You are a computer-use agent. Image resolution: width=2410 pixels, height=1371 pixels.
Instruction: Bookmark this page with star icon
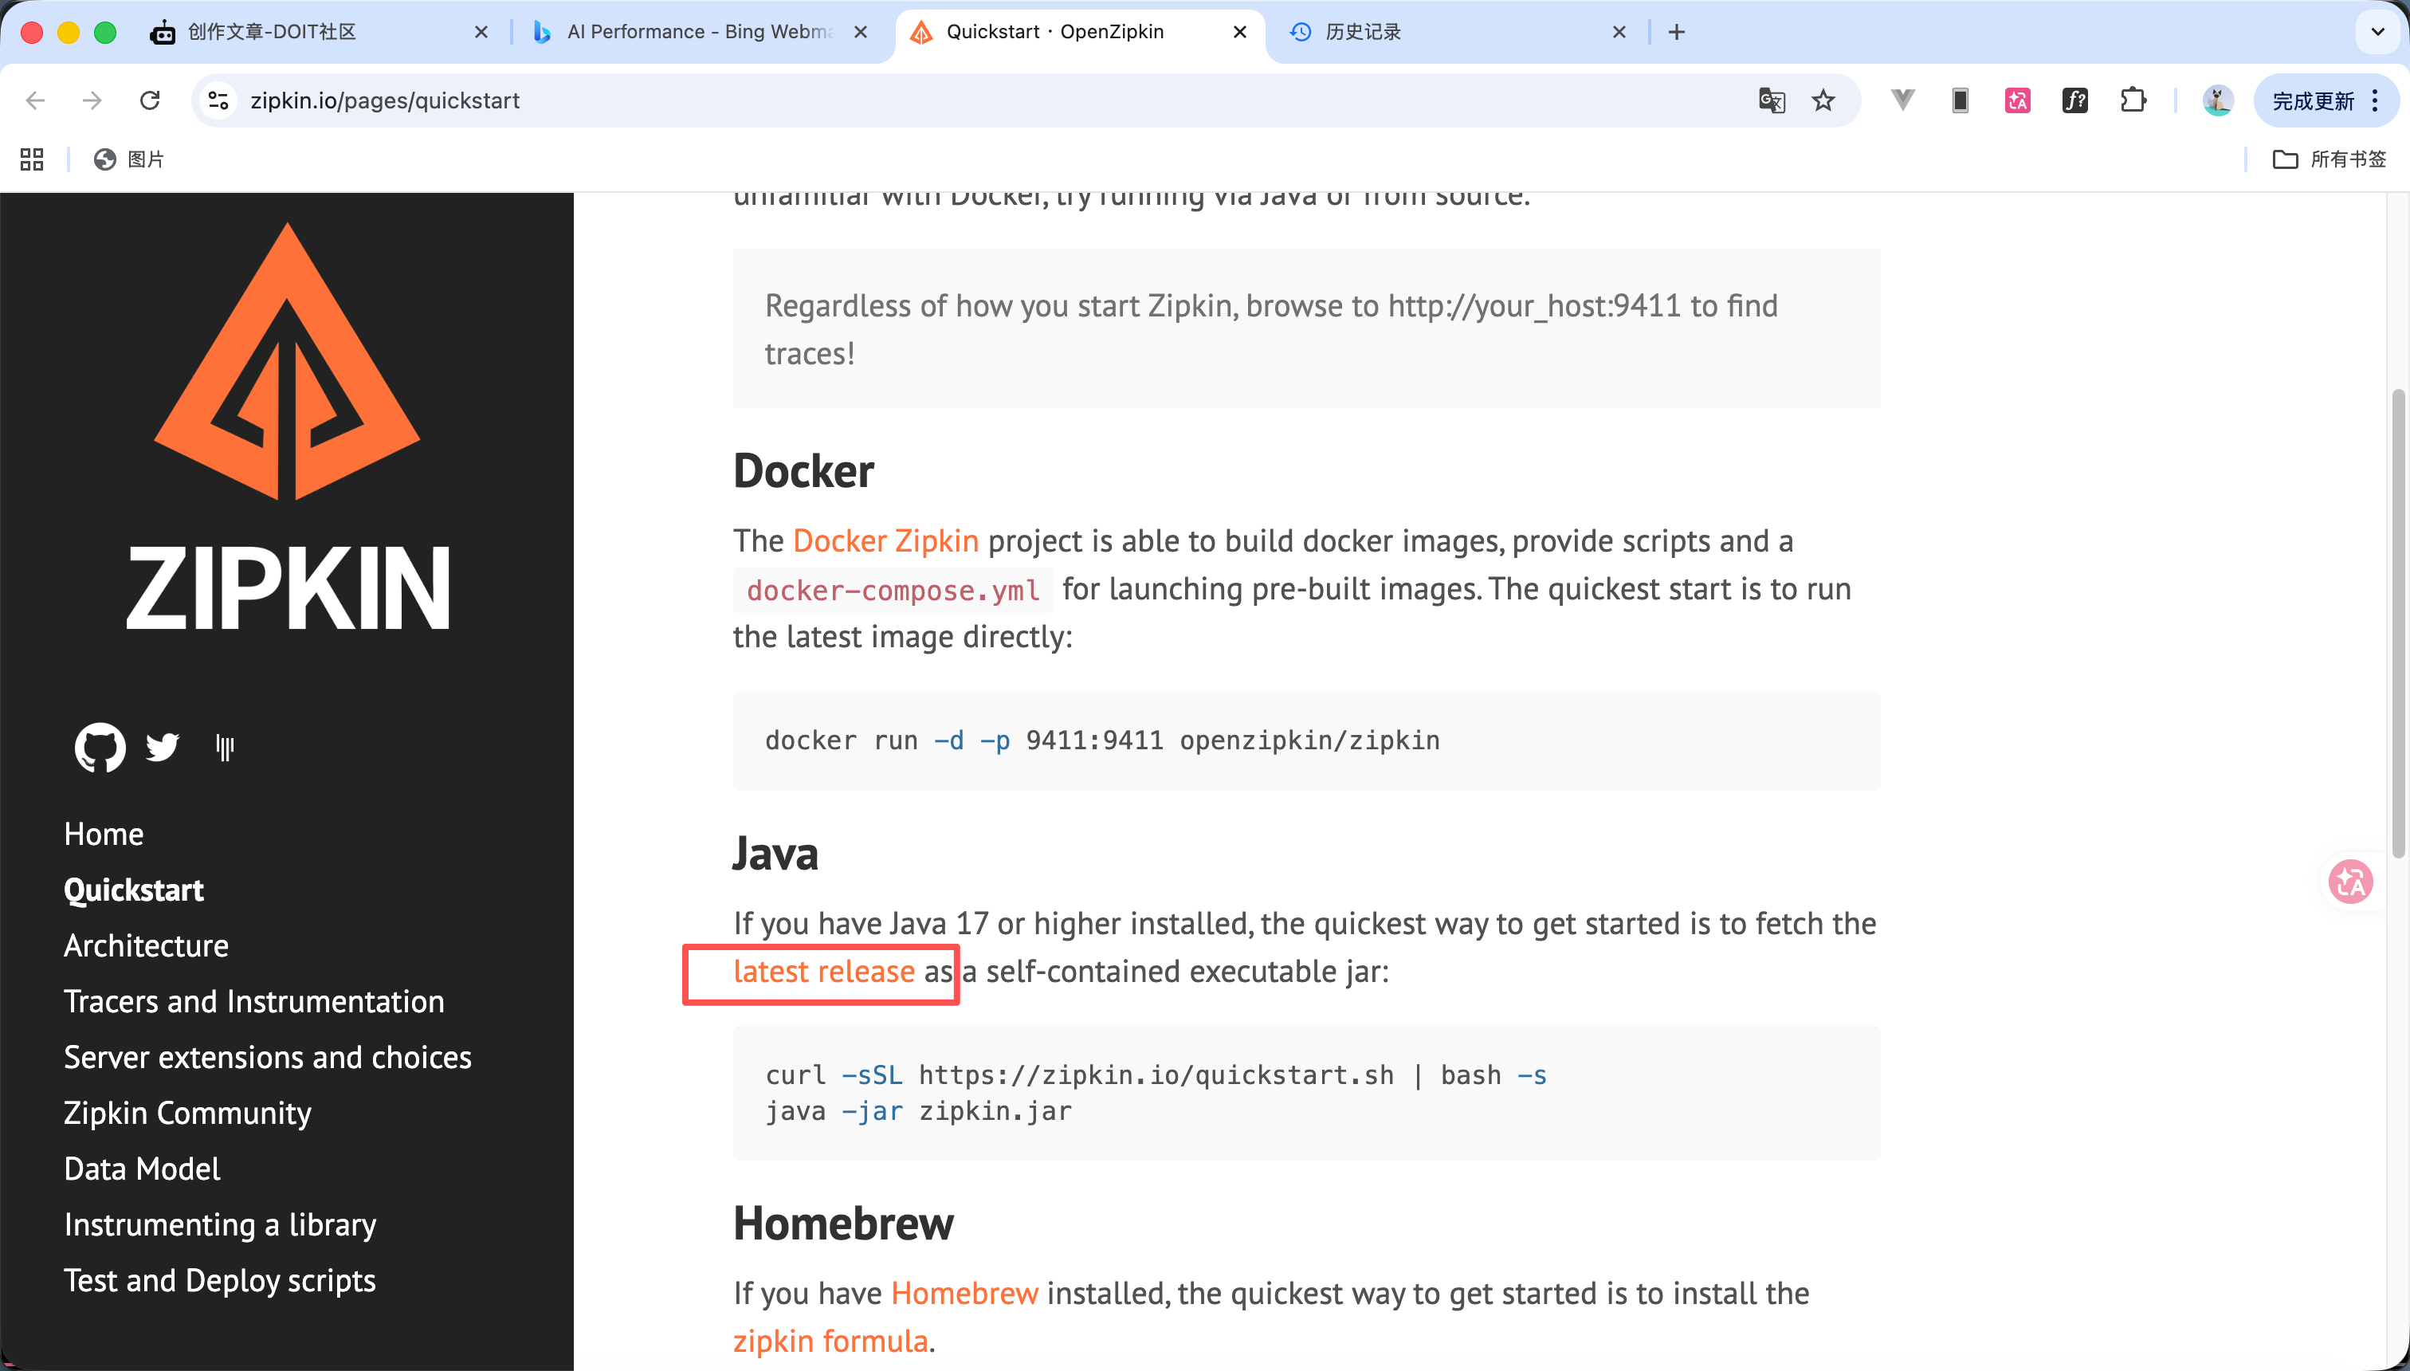[1823, 100]
